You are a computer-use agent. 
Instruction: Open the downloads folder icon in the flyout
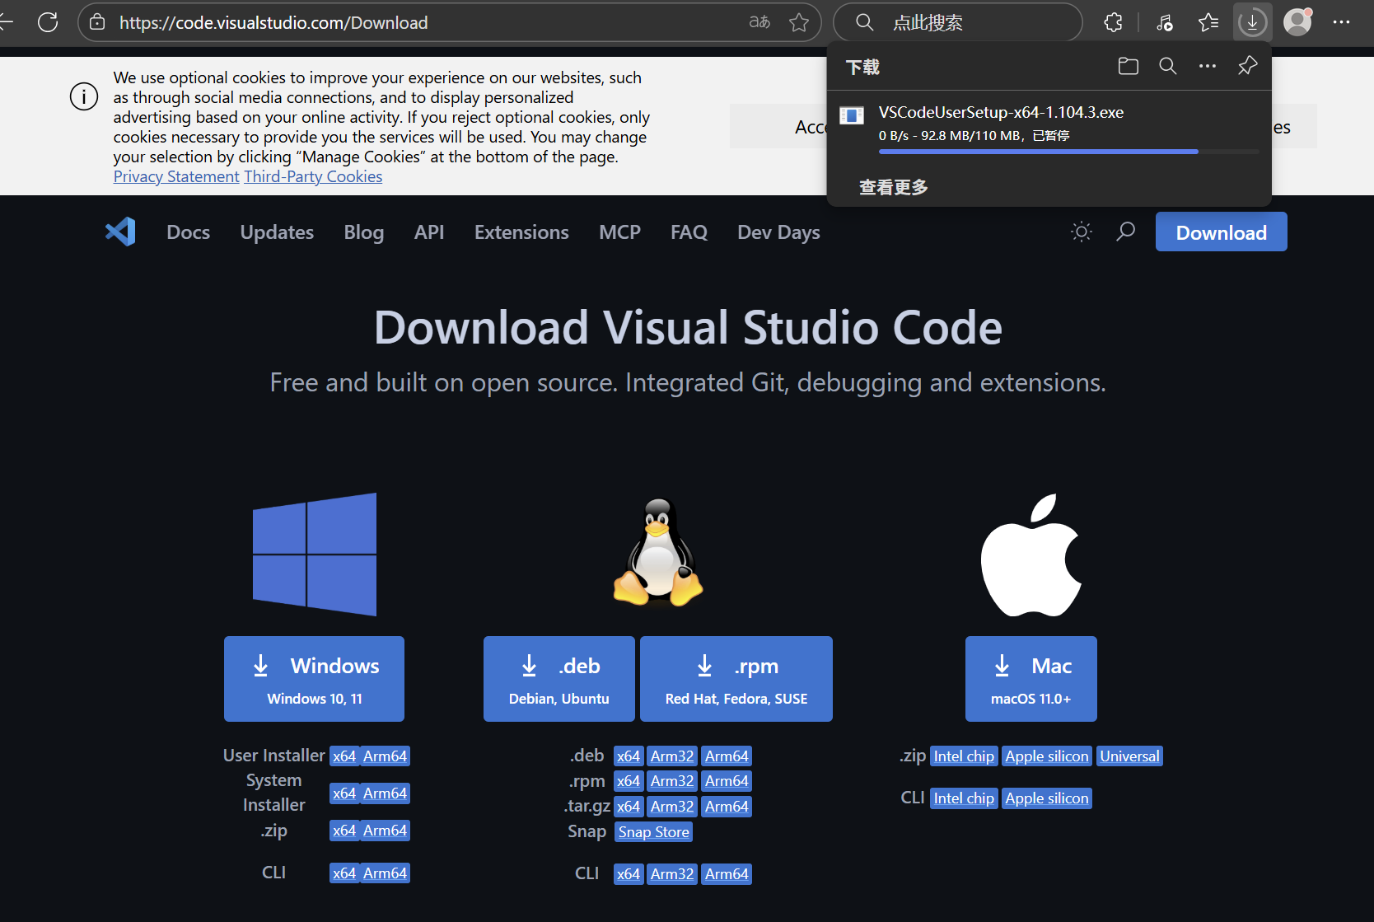click(x=1128, y=66)
